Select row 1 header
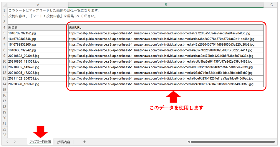The image size is (280, 147). click(4, 11)
